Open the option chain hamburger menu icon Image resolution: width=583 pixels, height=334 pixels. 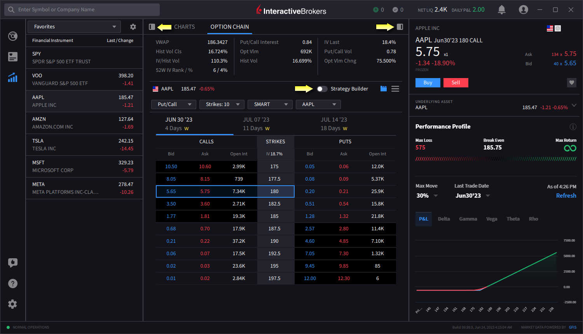(395, 89)
